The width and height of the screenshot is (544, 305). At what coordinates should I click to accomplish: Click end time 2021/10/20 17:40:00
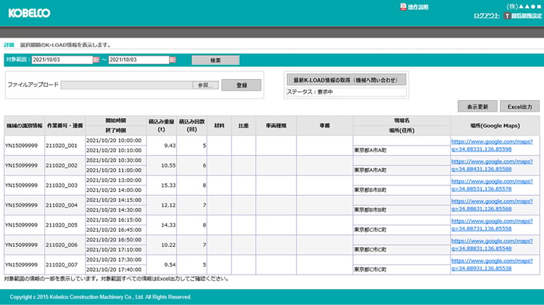(x=114, y=270)
